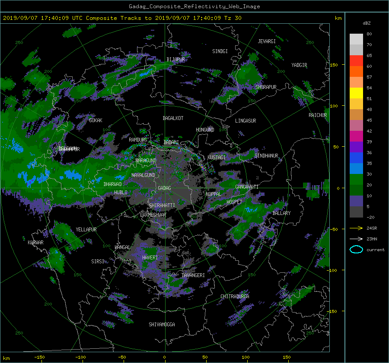Click the BAGALKOT city label
The width and height of the screenshot is (389, 363).
click(173, 118)
